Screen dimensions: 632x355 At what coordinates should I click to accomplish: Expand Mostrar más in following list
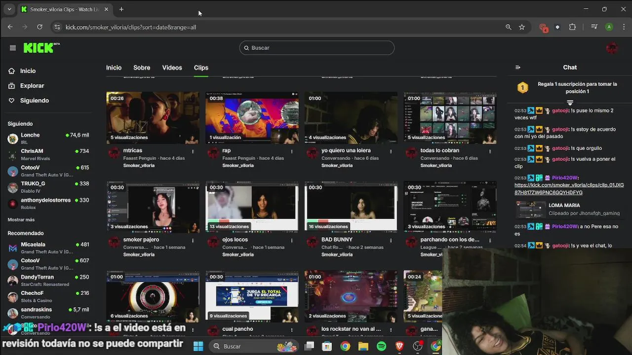click(21, 220)
